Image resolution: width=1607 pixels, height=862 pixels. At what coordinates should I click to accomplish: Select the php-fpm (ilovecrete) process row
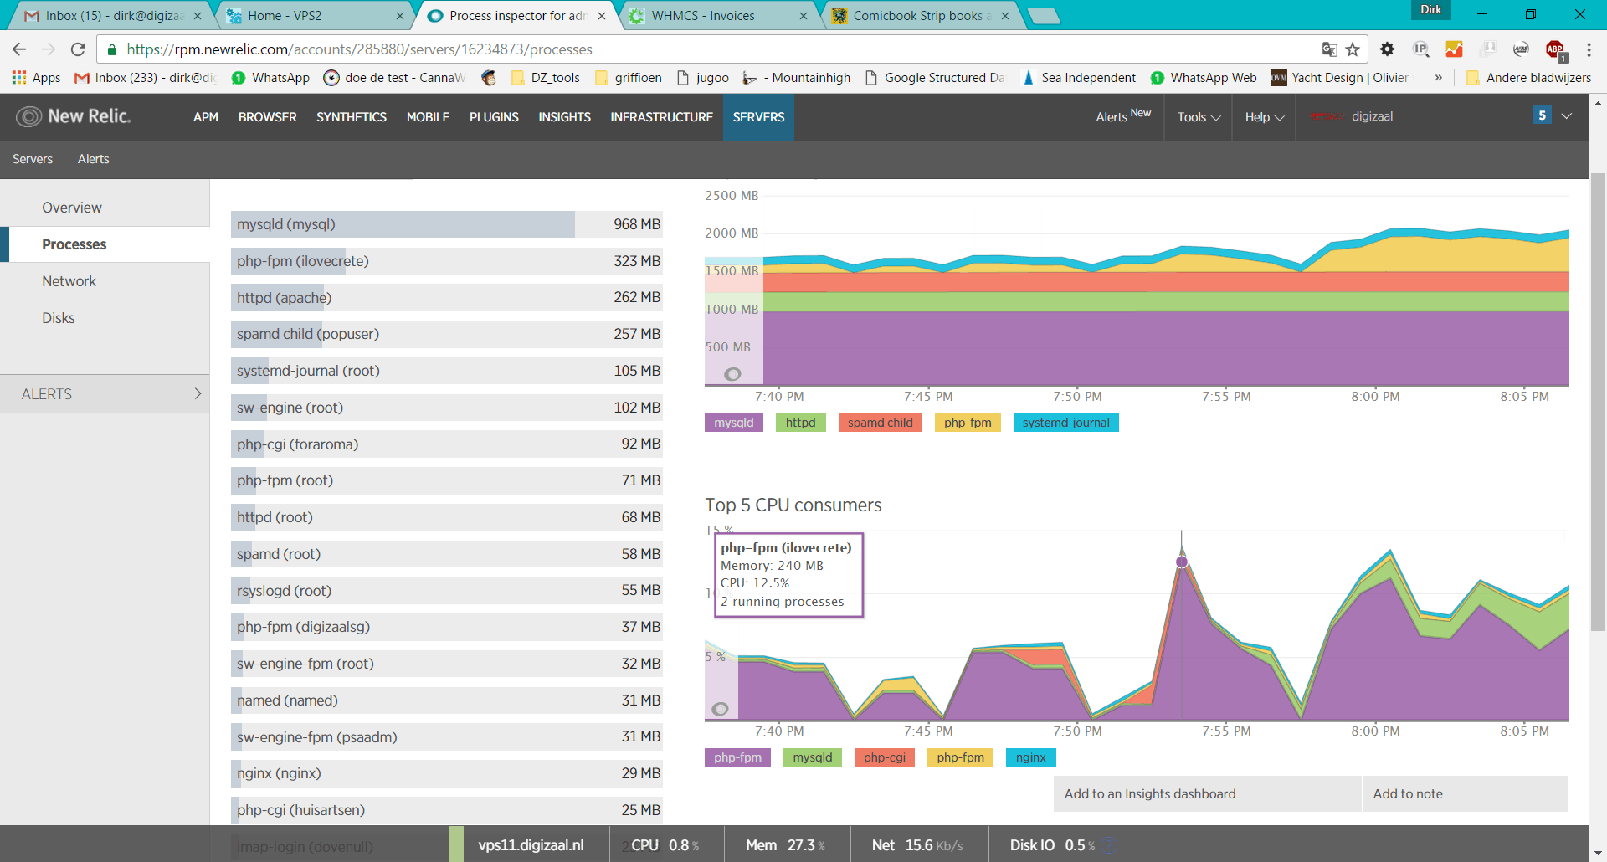[x=447, y=261]
